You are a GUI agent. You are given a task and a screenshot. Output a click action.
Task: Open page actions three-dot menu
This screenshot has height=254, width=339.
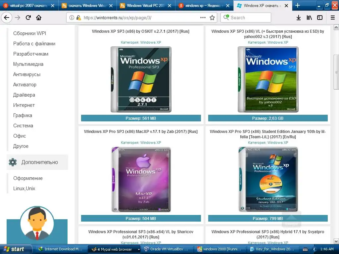(x=203, y=18)
